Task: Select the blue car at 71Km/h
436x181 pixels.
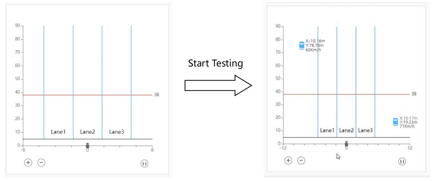Action: [395, 122]
